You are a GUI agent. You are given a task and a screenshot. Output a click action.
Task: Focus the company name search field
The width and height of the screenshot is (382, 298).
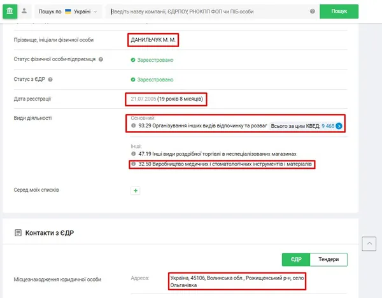pos(208,11)
